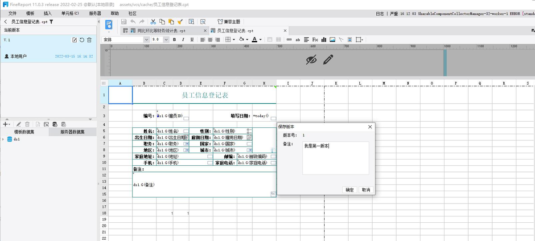The width and height of the screenshot is (535, 241).
Task: Insert formula with F(x) icon
Action: (x=315, y=39)
